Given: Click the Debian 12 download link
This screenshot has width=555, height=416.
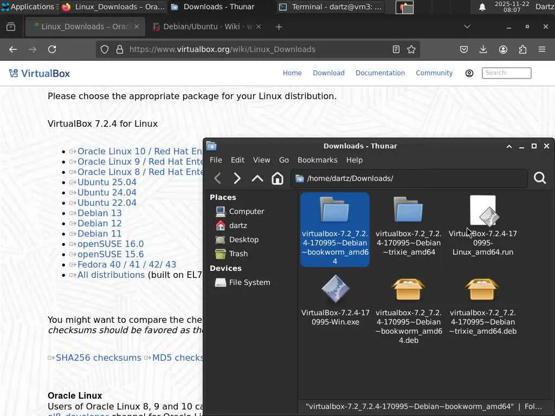Looking at the screenshot, I should [x=99, y=224].
